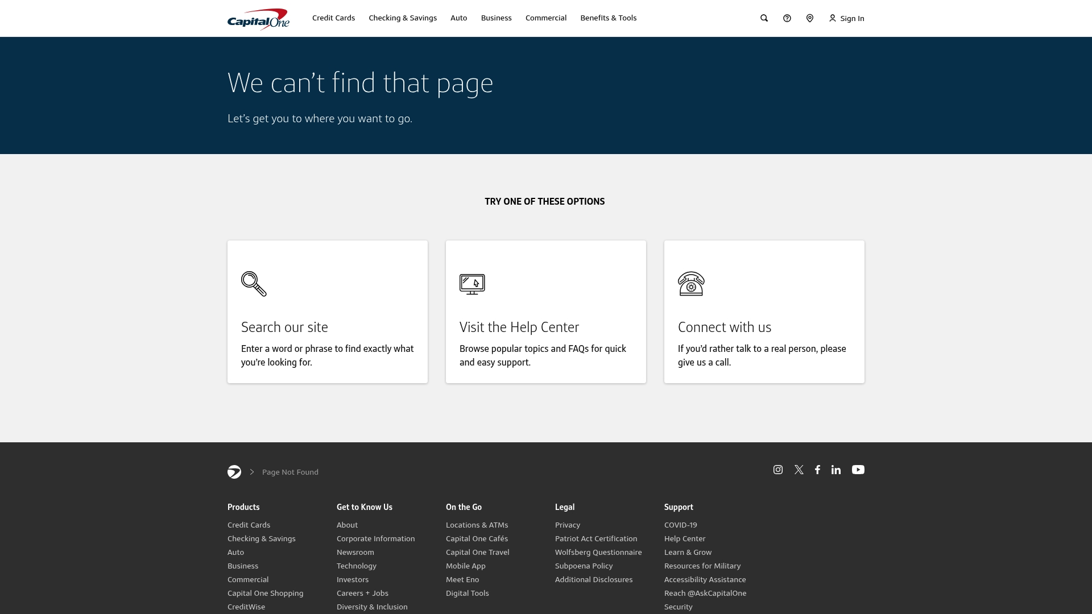The width and height of the screenshot is (1092, 614).
Task: Click the footer Capital One swoosh home icon
Action: click(234, 472)
